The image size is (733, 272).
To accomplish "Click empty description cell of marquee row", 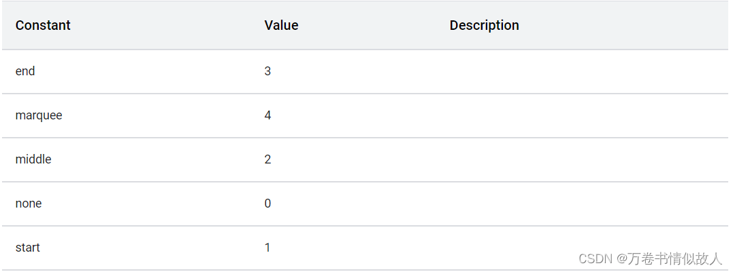I will click(x=588, y=115).
